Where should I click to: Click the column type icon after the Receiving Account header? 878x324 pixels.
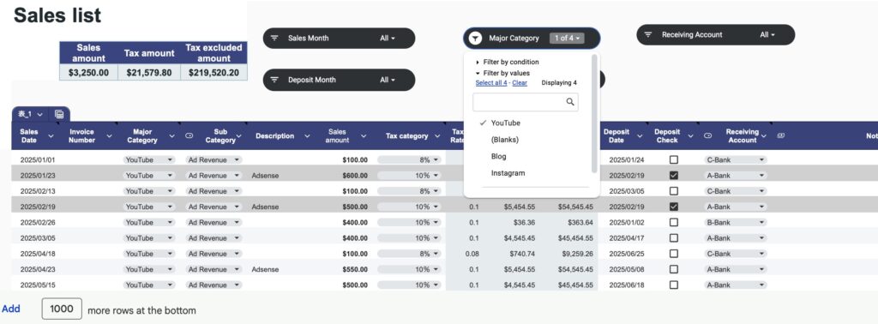(781, 135)
